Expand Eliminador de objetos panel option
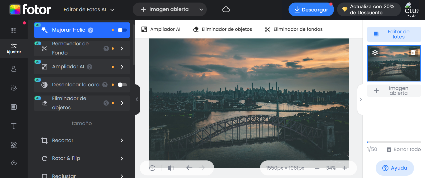The height and width of the screenshot is (178, 425). [122, 103]
